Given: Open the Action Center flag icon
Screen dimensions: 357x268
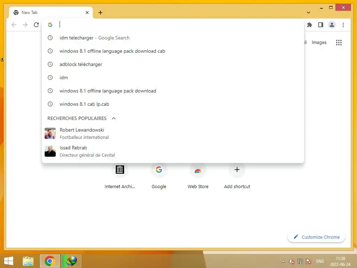Looking at the screenshot, I should [x=309, y=261].
